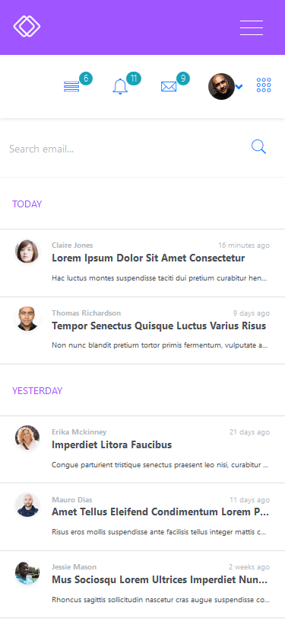
Task: Open email from Claire Jones
Action: pos(143,262)
